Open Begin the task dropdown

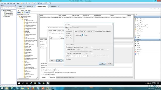[x=85, y=27]
